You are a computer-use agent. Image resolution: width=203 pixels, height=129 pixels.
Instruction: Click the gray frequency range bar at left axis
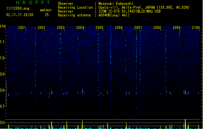[x=6, y=94]
